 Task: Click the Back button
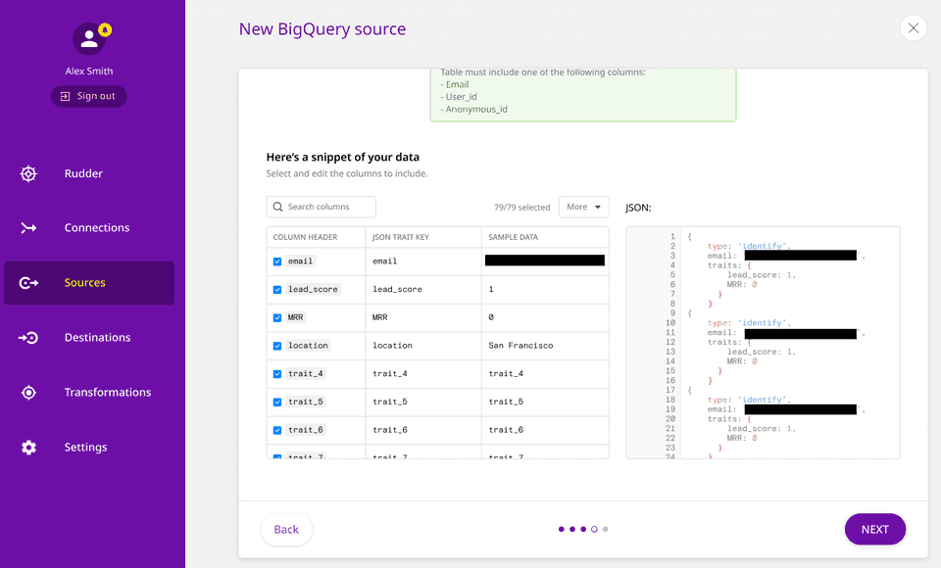pos(286,529)
